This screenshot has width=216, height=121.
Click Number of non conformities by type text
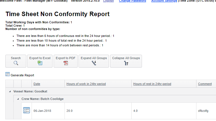point(33,29)
